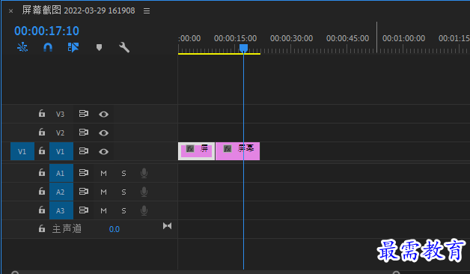Screen dimensions: 470x274
Task: Toggle lock on the 主声道 master track
Action: tap(42, 228)
